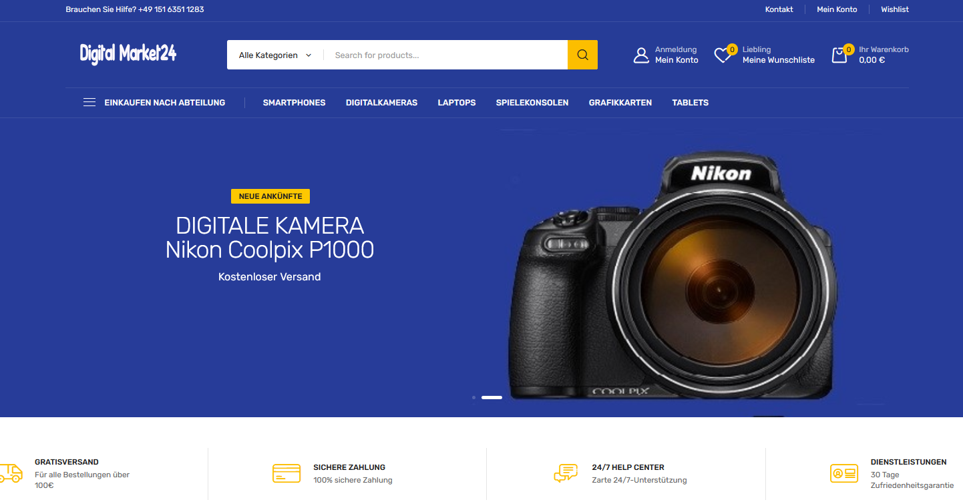The width and height of the screenshot is (963, 502).
Task: Select the first slider dot indicator
Action: [473, 397]
